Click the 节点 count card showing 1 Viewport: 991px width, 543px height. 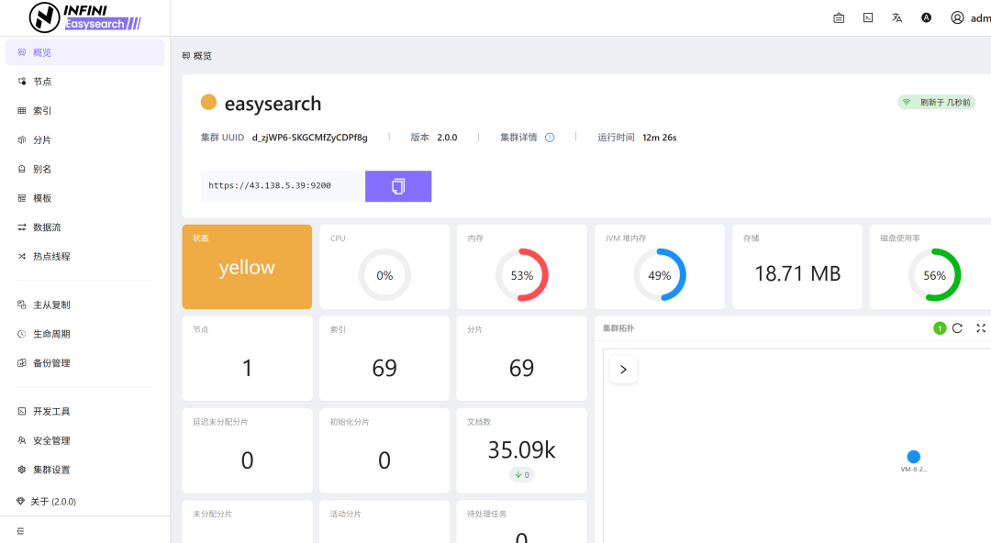point(247,359)
